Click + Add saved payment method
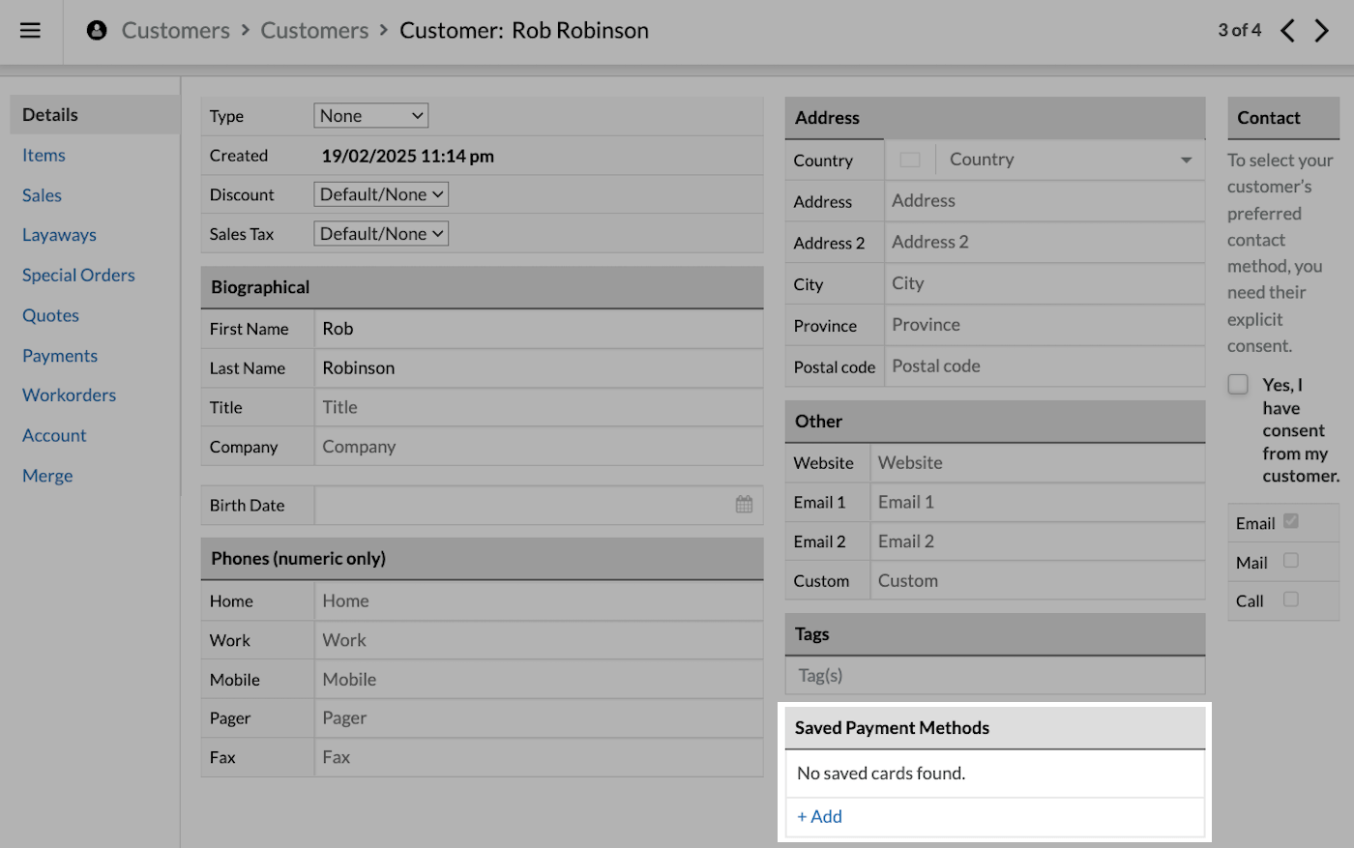The width and height of the screenshot is (1354, 848). pyautogui.click(x=820, y=816)
